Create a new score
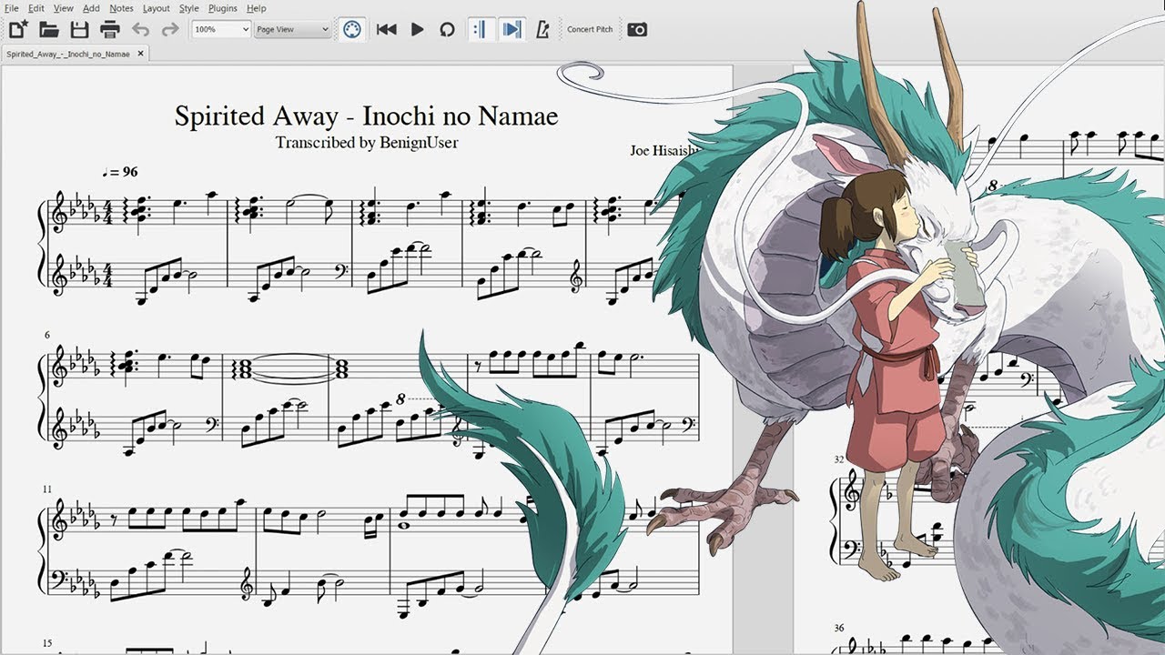Screen dimensions: 1165x655 coord(18,29)
